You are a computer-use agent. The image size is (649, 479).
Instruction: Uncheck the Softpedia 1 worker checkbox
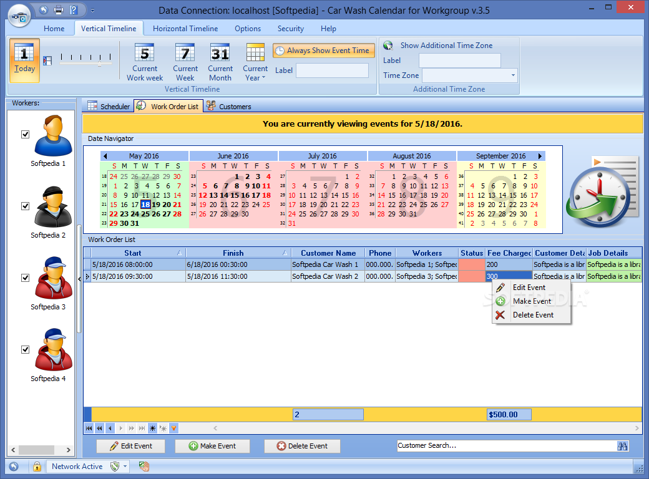pyautogui.click(x=25, y=135)
